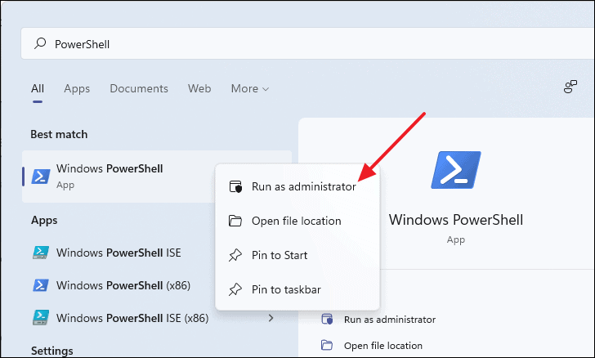Screen dimensions: 595x358
Task: Click the Windows PowerShell (x86) icon
Action: click(x=41, y=285)
